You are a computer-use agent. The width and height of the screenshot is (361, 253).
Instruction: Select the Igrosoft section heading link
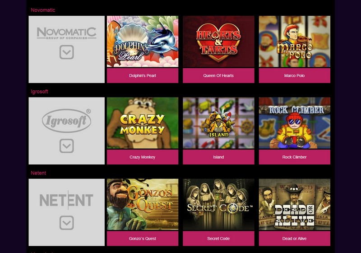click(39, 91)
